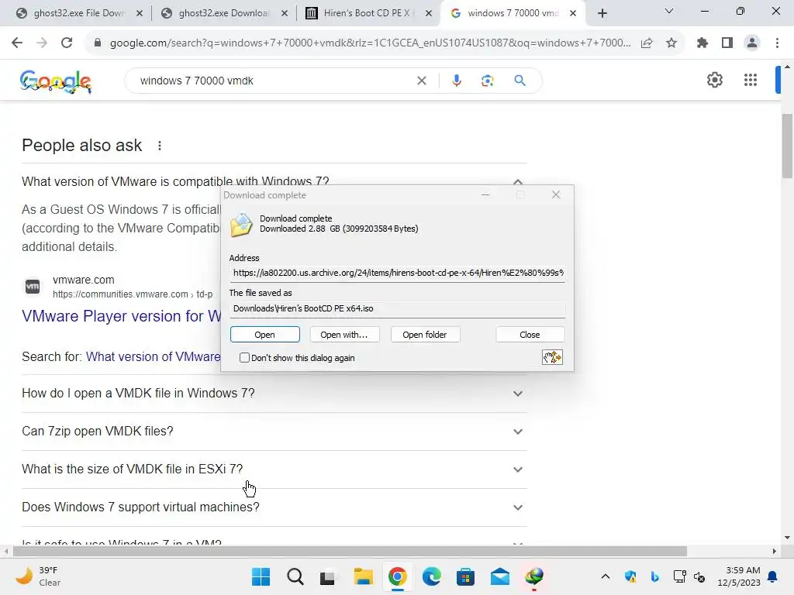Open File Explorer from taskbar

pyautogui.click(x=363, y=576)
